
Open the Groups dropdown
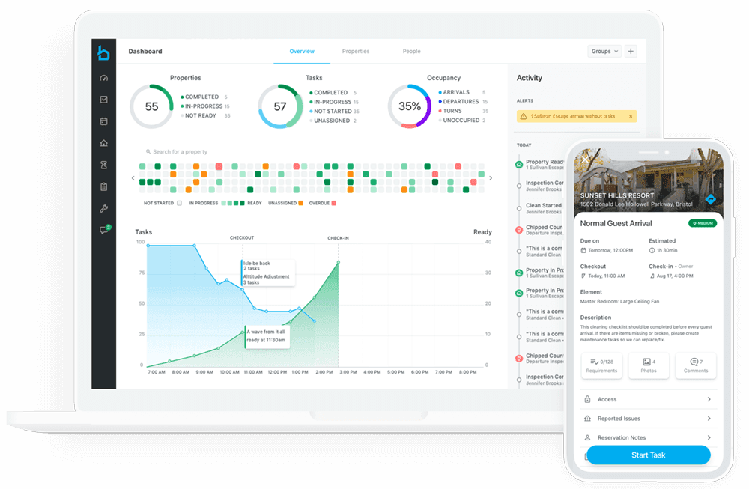tap(604, 52)
